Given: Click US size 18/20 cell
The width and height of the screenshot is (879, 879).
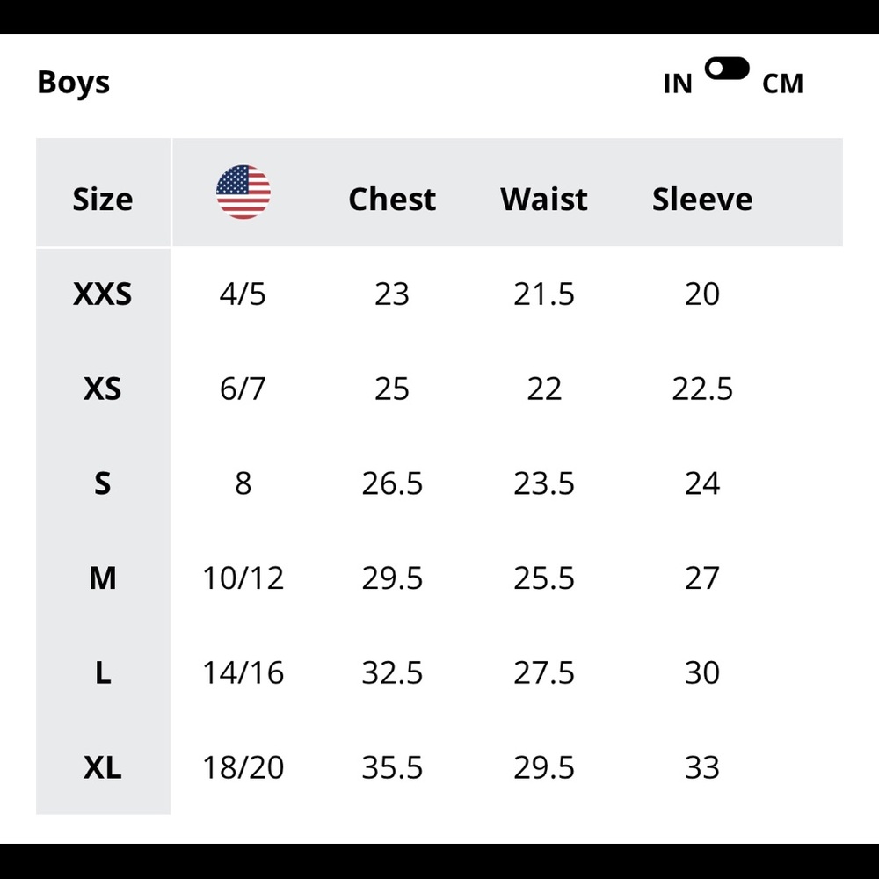Looking at the screenshot, I should click(x=243, y=768).
